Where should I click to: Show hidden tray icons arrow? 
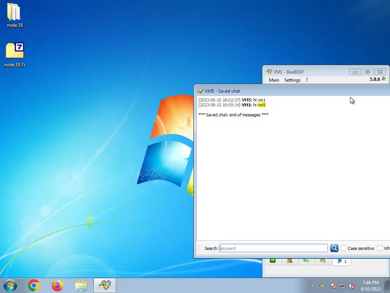point(312,286)
